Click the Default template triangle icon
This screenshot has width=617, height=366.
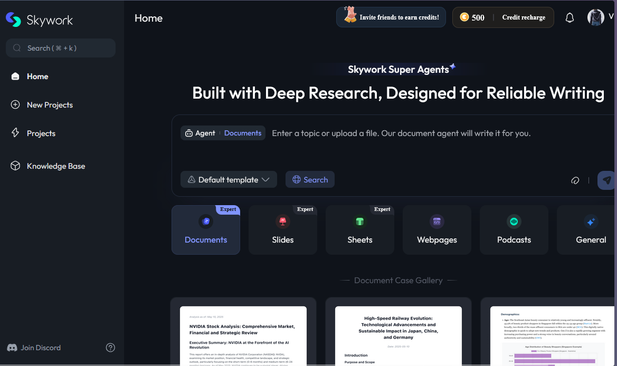pyautogui.click(x=192, y=180)
